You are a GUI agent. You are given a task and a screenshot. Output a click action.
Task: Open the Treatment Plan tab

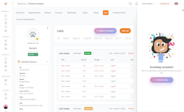point(119,13)
